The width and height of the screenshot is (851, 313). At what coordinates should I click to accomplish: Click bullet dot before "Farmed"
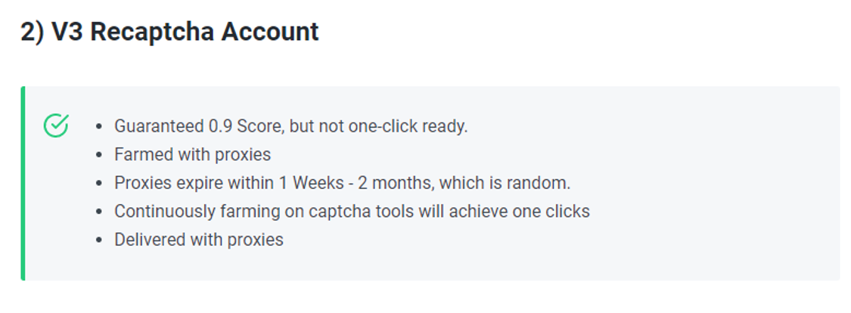coord(98,154)
